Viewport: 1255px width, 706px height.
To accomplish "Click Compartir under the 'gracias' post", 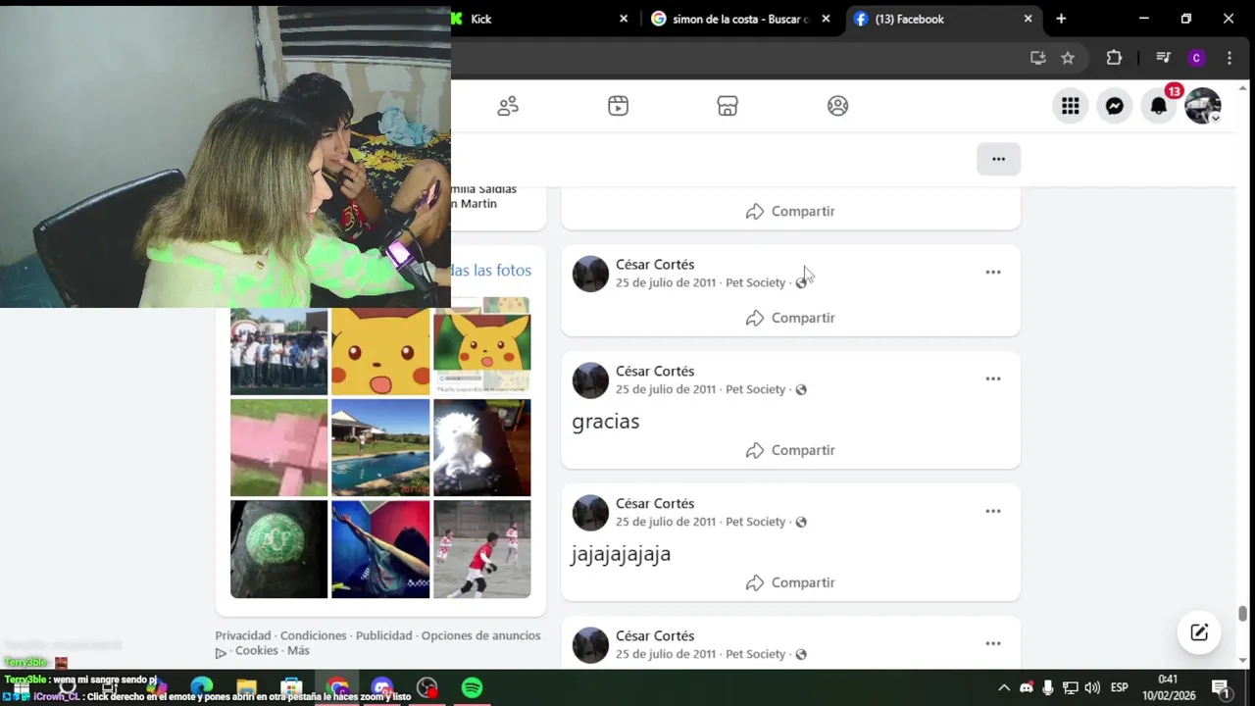I will [790, 450].
